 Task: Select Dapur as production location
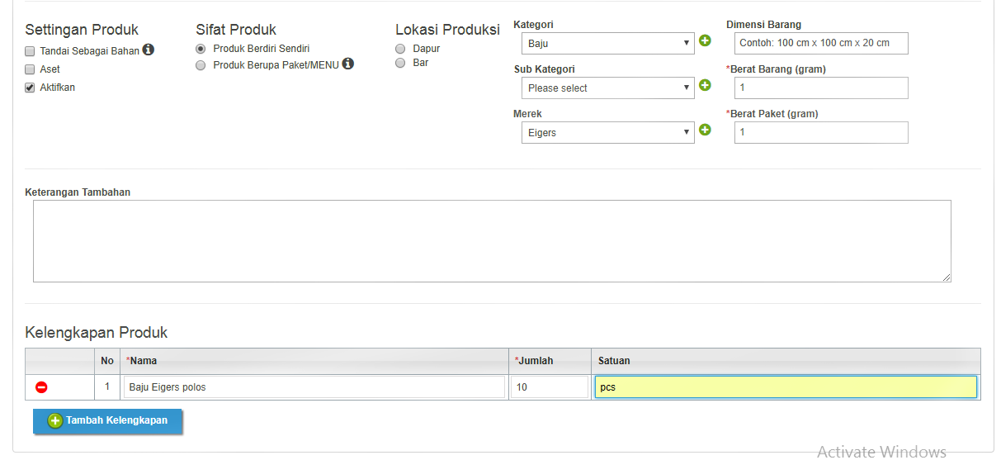click(400, 49)
